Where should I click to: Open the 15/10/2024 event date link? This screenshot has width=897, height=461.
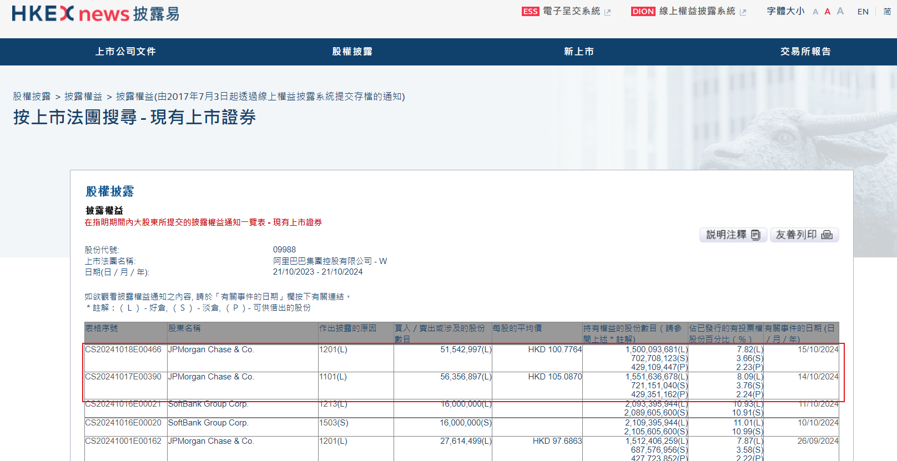pyautogui.click(x=818, y=349)
